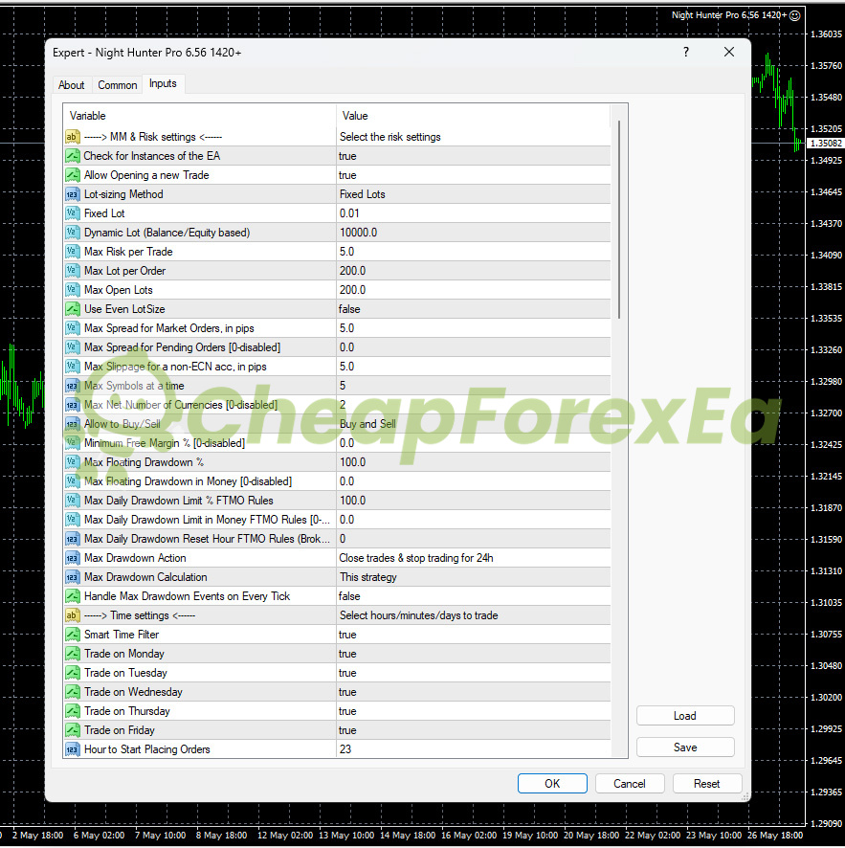Edit the Dynamic Lot value 10000.0
845x848 pixels.
coord(473,233)
